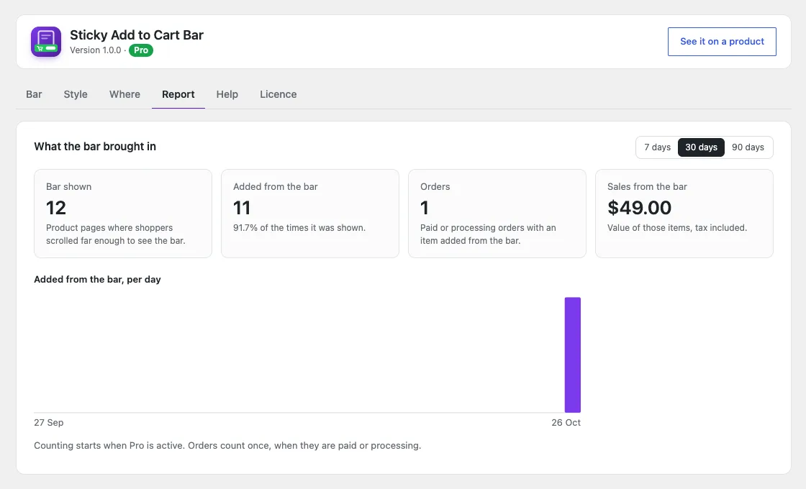Click the Orders stat card
The height and width of the screenshot is (489, 806).
pyautogui.click(x=497, y=214)
